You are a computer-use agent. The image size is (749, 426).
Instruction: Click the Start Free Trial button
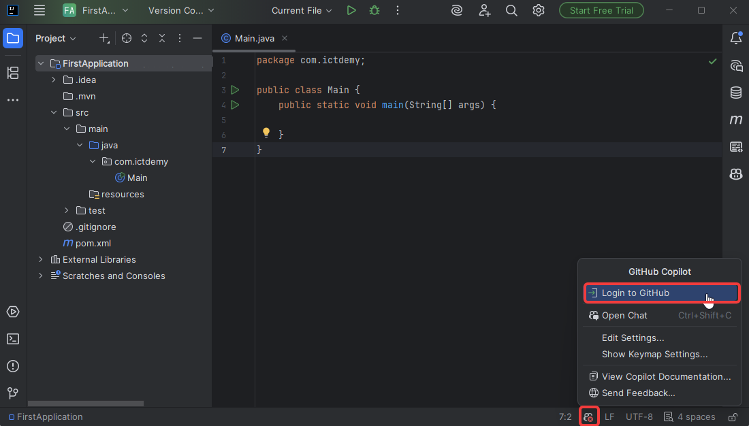click(x=601, y=10)
